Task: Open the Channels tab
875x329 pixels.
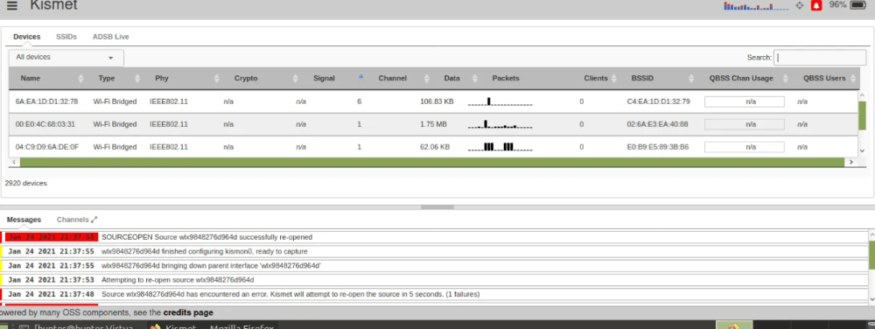Action: pos(73,220)
